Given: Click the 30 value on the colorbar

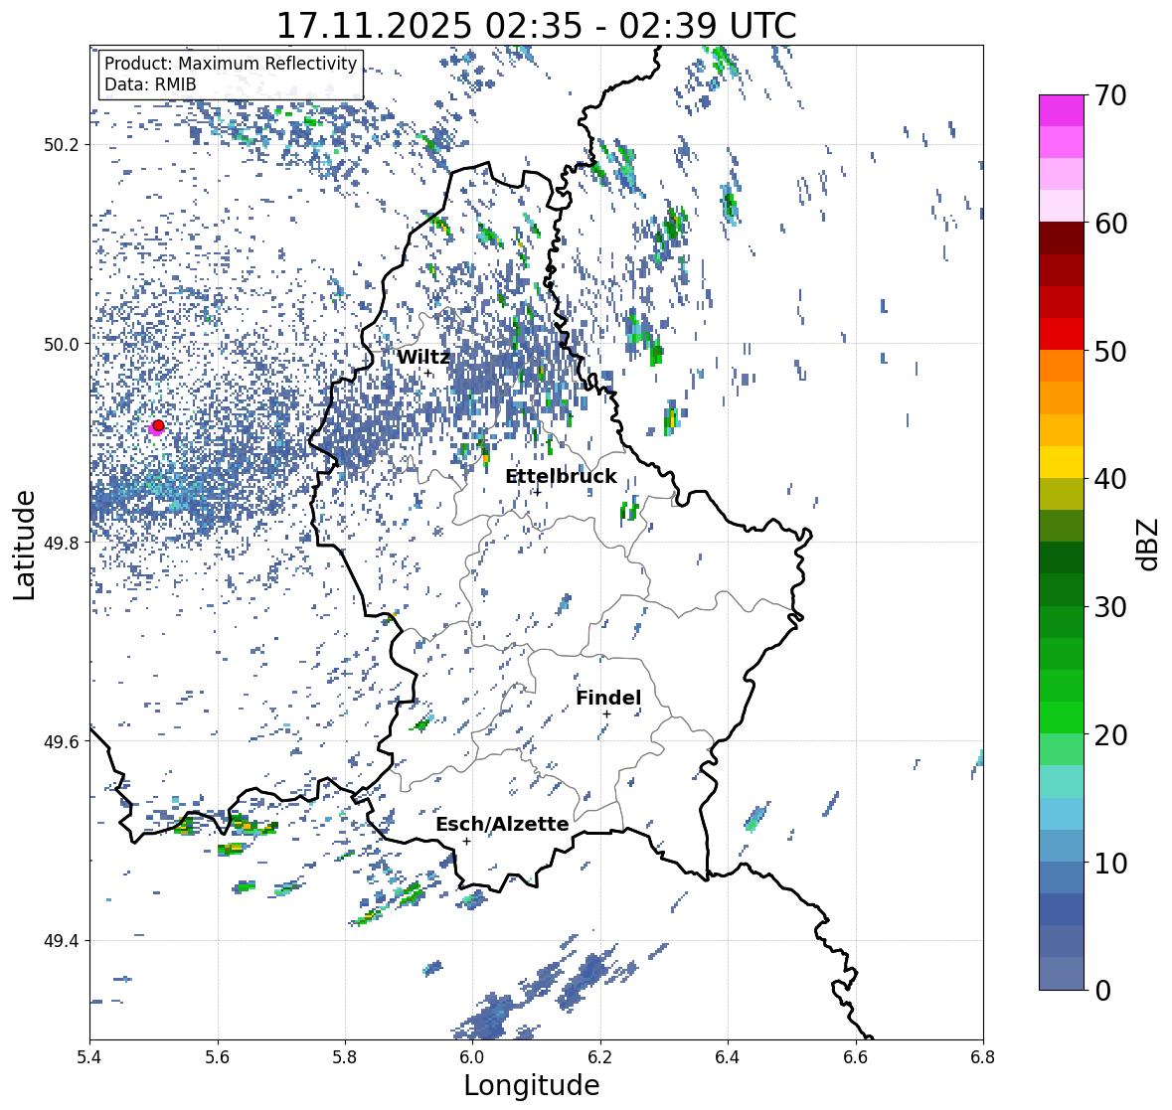Looking at the screenshot, I should pyautogui.click(x=1109, y=607).
